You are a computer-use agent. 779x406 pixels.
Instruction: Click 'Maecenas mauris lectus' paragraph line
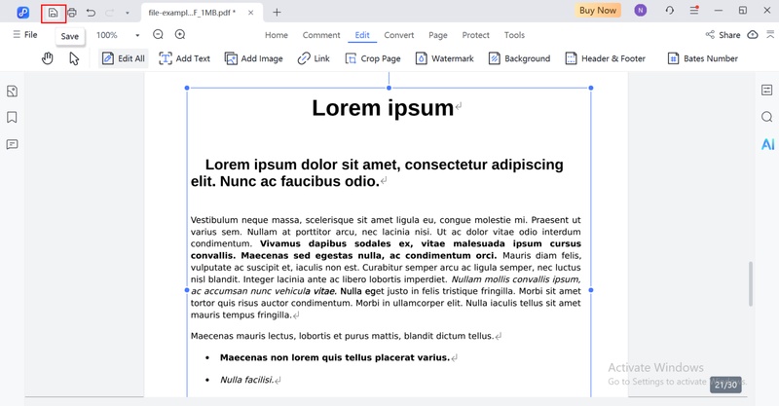342,336
